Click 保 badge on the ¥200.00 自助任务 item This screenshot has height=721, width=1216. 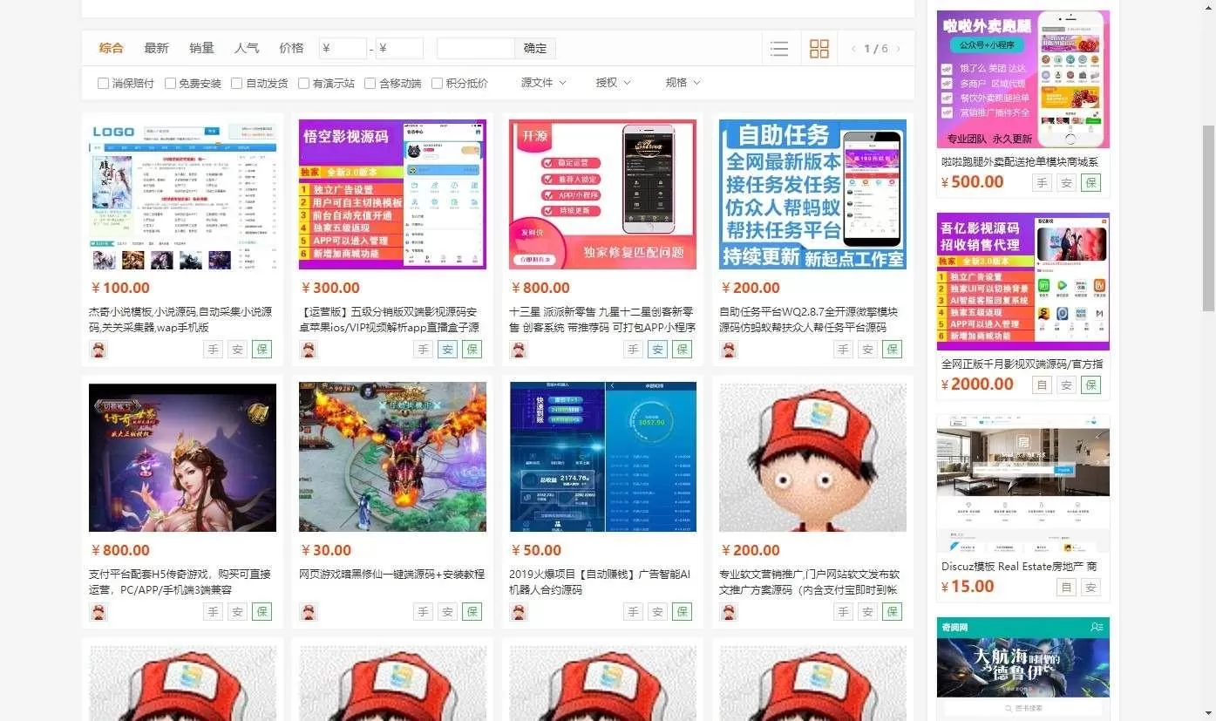[893, 350]
